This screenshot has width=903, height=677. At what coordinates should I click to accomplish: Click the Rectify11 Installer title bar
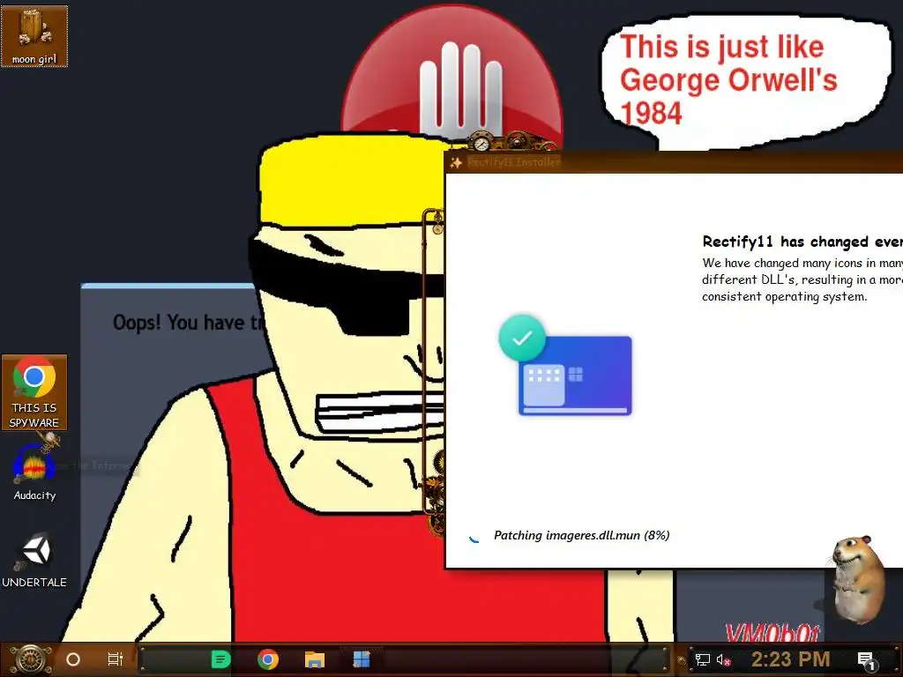coord(674,162)
